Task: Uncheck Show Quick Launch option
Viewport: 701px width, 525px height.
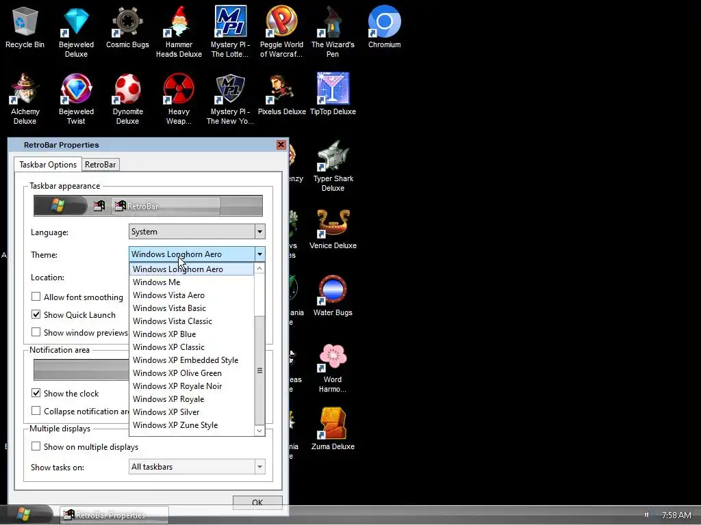Action: tap(36, 314)
